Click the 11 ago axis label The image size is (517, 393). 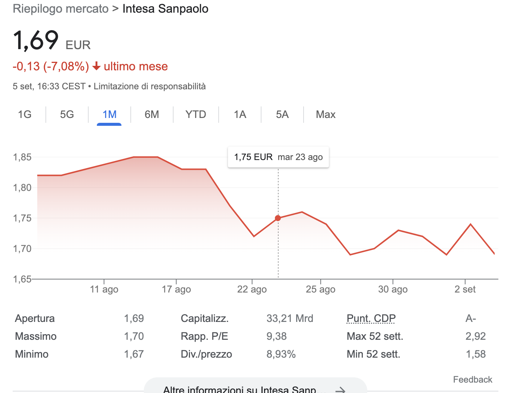[x=104, y=289]
